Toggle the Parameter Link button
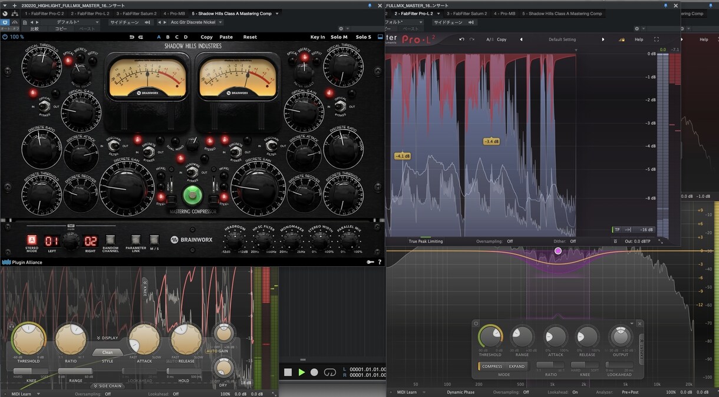719x397 pixels. [136, 239]
